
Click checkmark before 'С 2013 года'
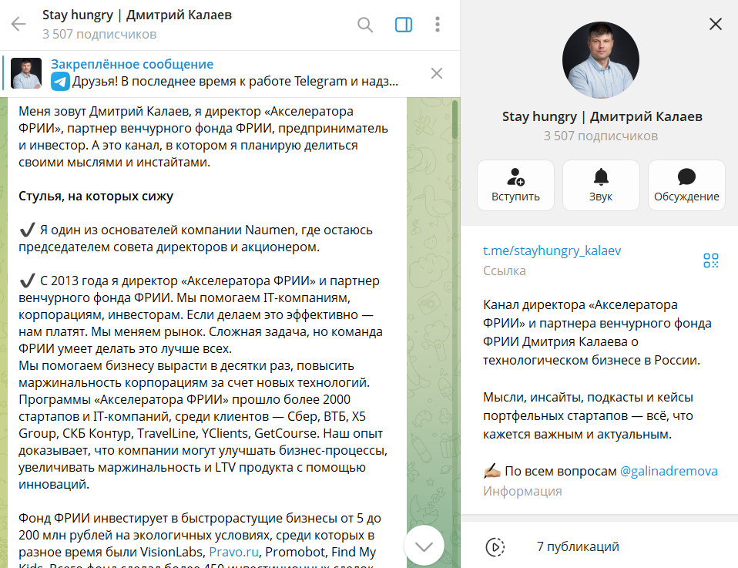coord(27,281)
